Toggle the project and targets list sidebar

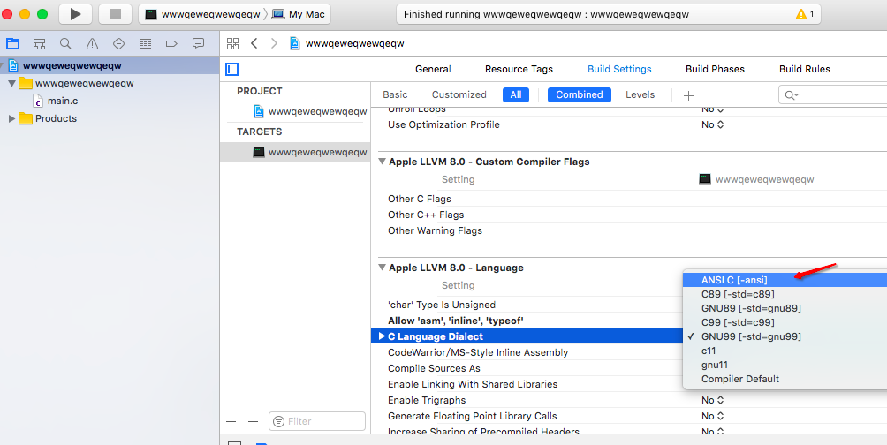pyautogui.click(x=232, y=69)
